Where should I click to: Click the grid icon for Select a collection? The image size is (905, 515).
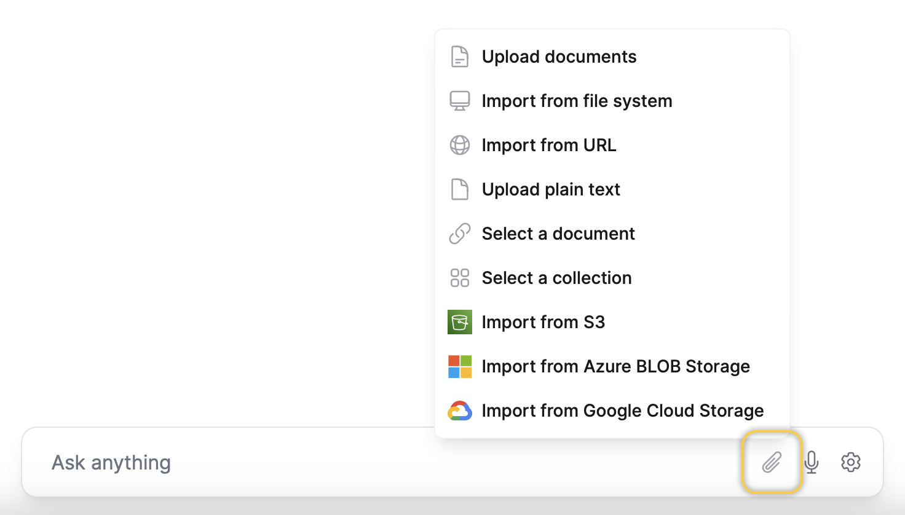460,278
